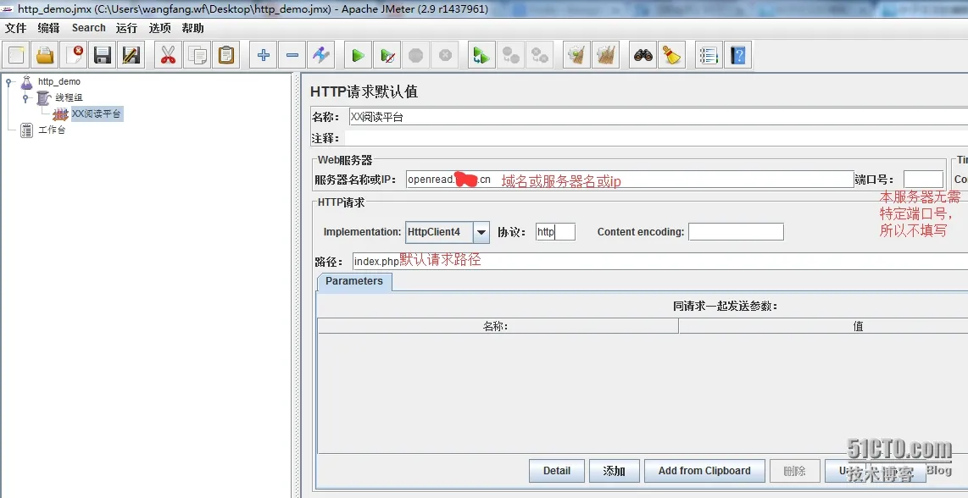Click the greyed Stop test icon

(x=415, y=56)
